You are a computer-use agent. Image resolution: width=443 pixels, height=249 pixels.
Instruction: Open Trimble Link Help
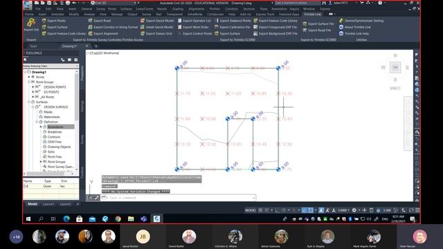354,34
